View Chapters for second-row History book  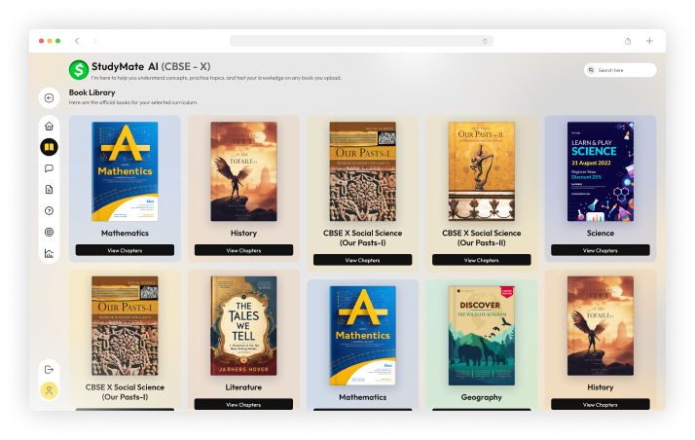click(601, 404)
